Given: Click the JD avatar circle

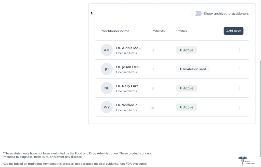Looking at the screenshot, I should [x=107, y=69].
